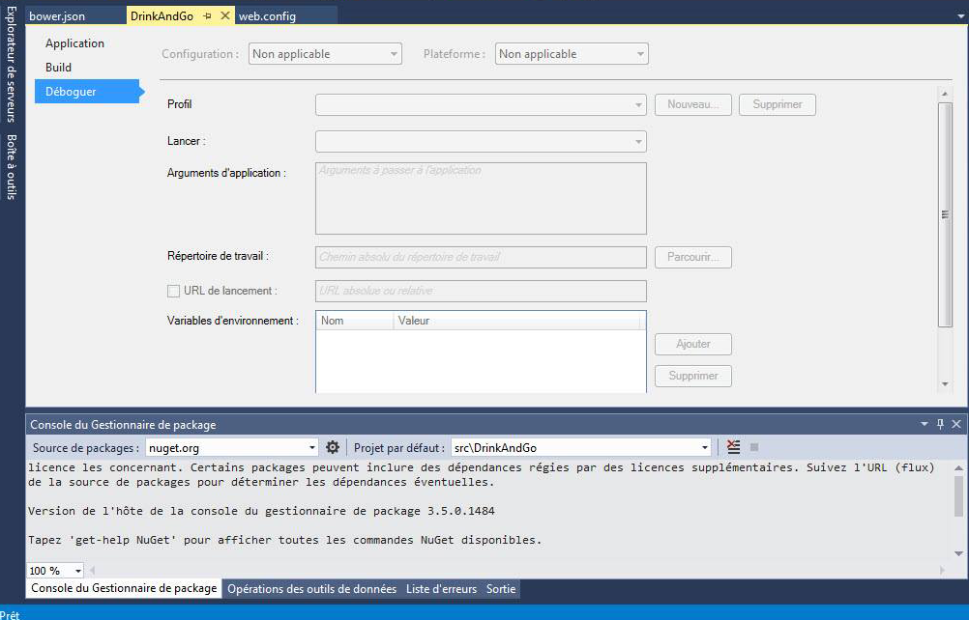
Task: Pin the DrinkAndGo document tab
Action: 207,16
